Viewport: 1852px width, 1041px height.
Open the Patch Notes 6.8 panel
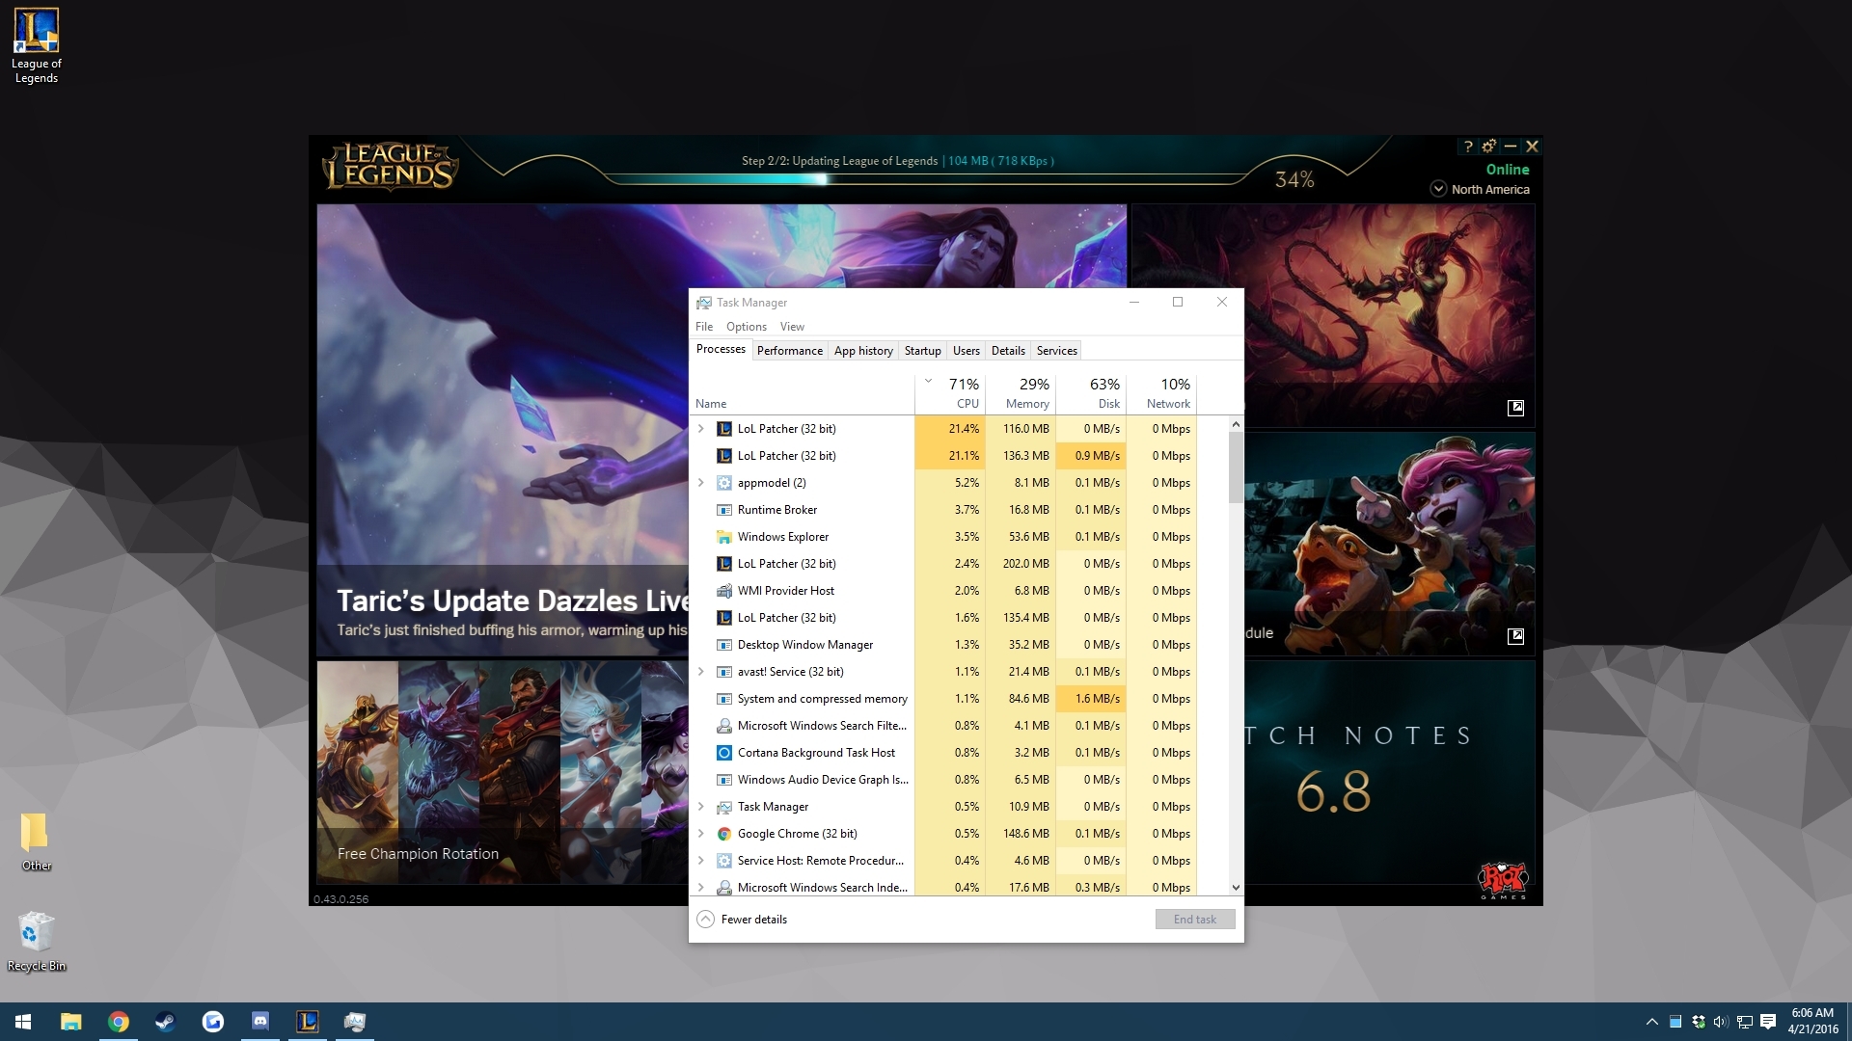pyautogui.click(x=1390, y=773)
